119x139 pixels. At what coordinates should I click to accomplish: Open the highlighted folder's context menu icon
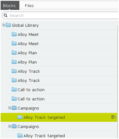[113, 117]
